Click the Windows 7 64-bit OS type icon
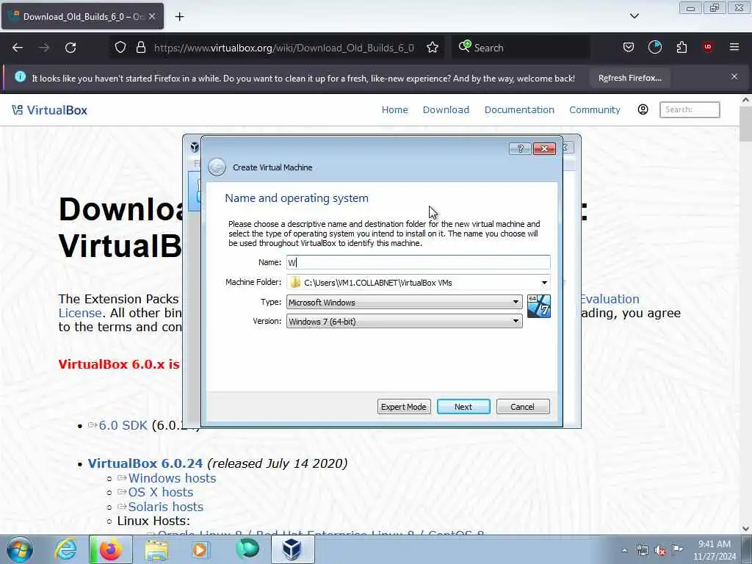The width and height of the screenshot is (752, 564). tap(538, 306)
